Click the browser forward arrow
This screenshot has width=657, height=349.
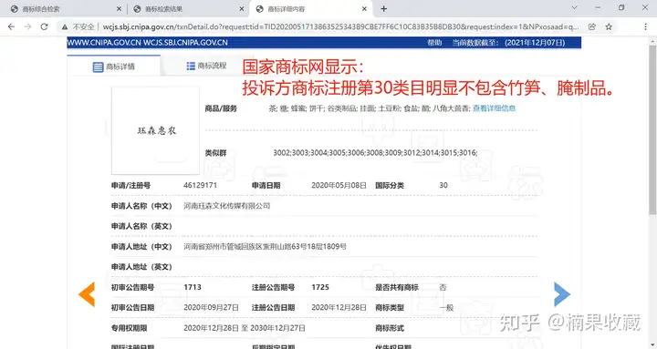(x=27, y=26)
